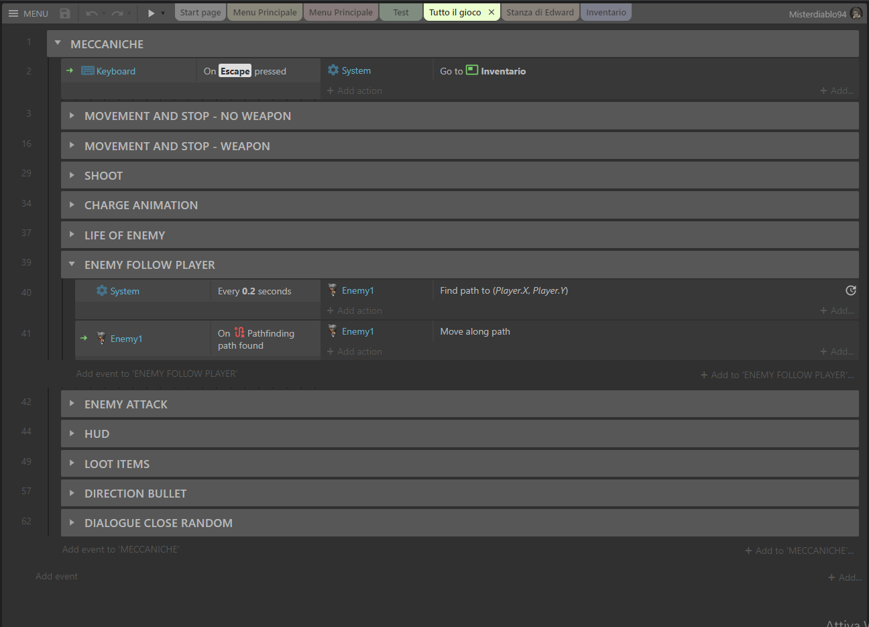Click the Inventario layout icon in Go to action
Viewport: 869px width, 627px height.
[472, 70]
